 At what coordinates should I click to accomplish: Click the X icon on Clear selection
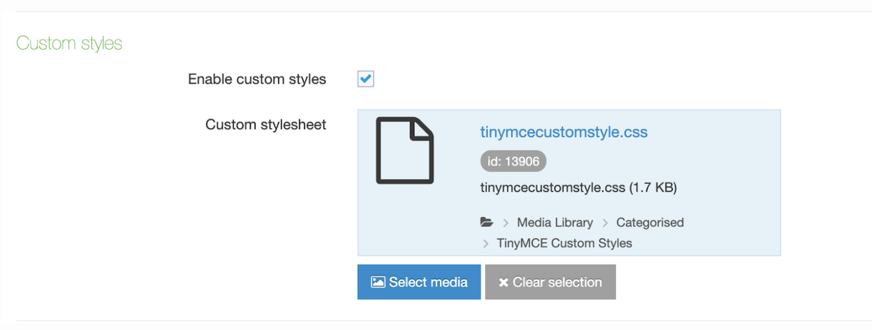[503, 283]
